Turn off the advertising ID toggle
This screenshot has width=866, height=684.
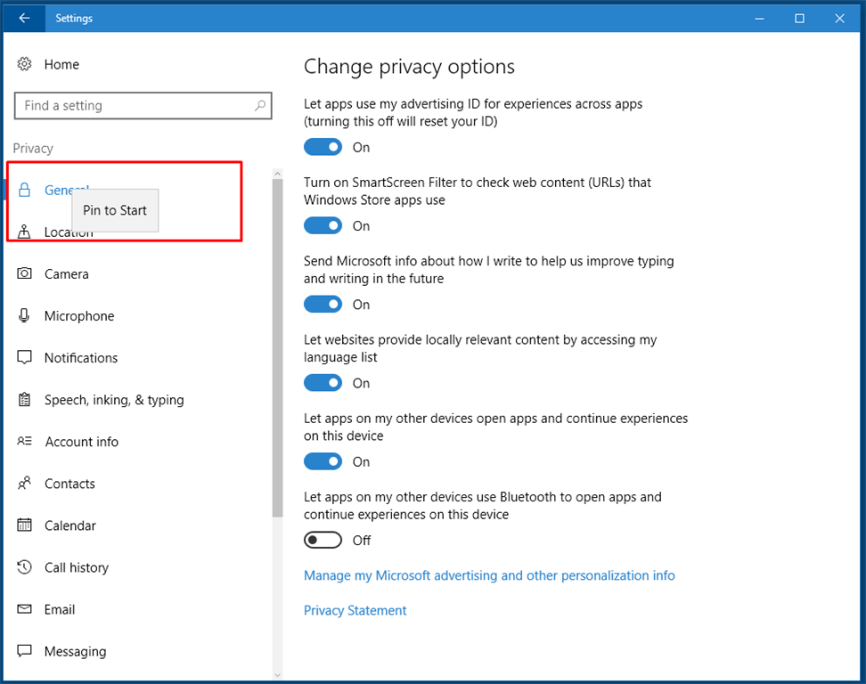pyautogui.click(x=323, y=147)
